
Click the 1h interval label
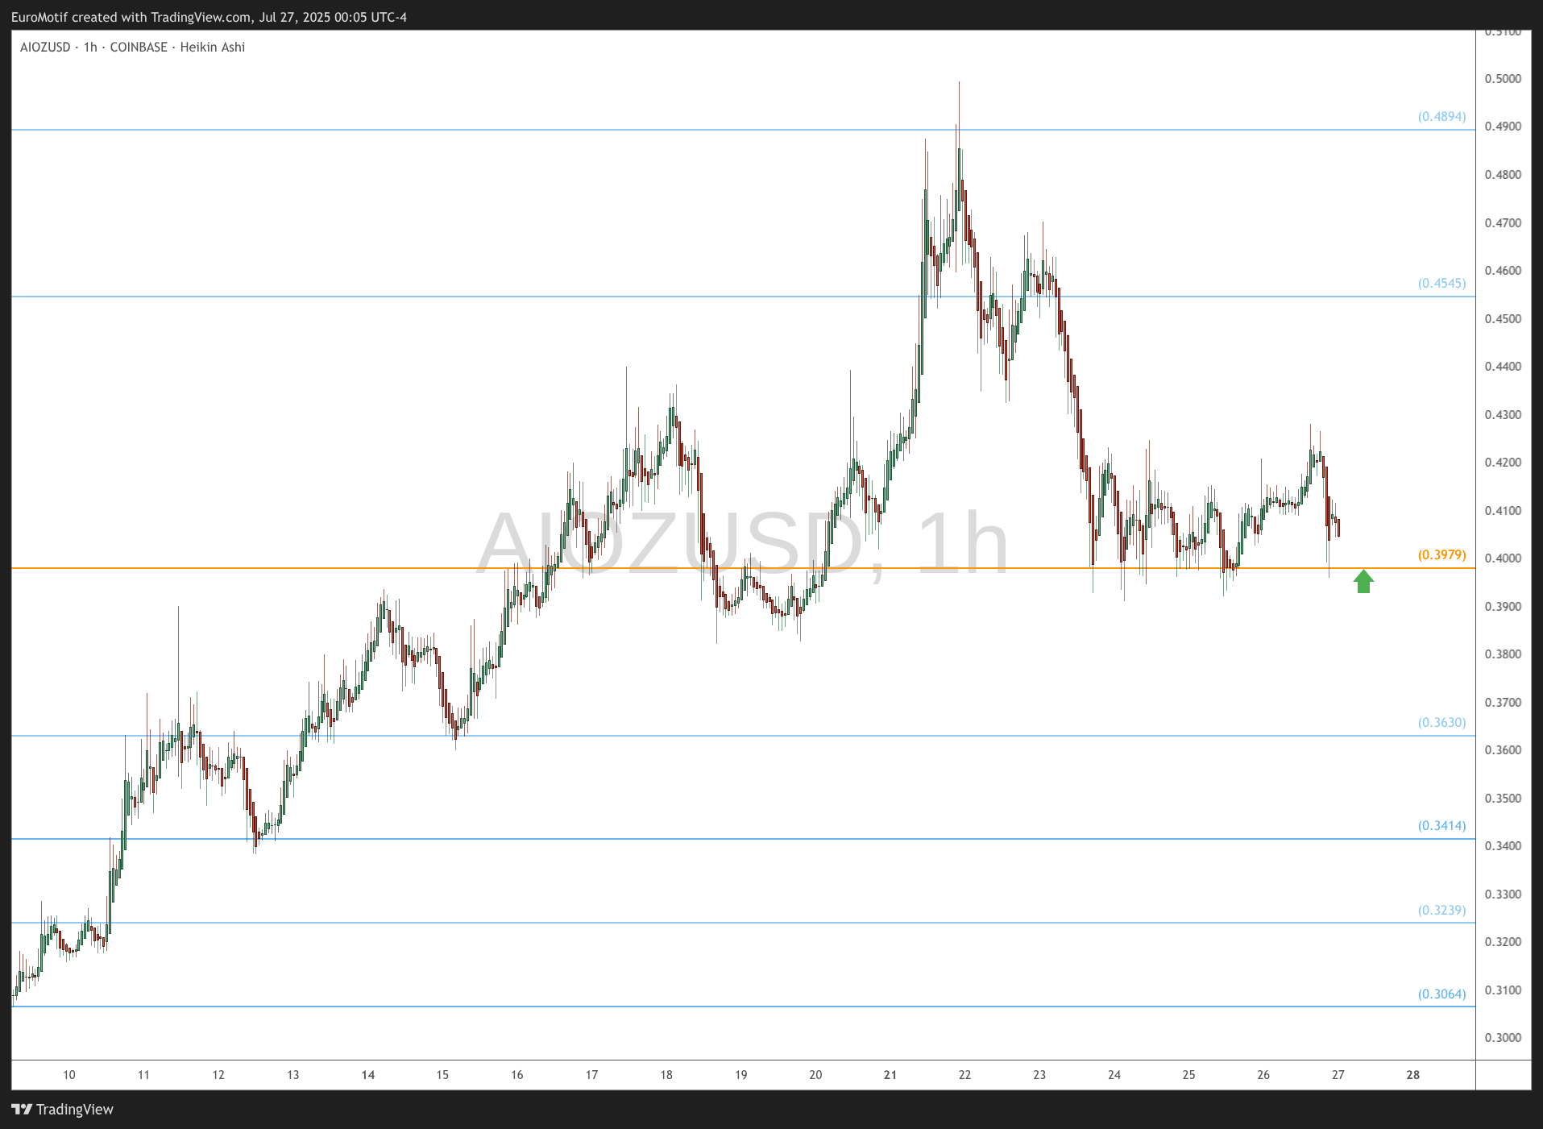coord(90,48)
